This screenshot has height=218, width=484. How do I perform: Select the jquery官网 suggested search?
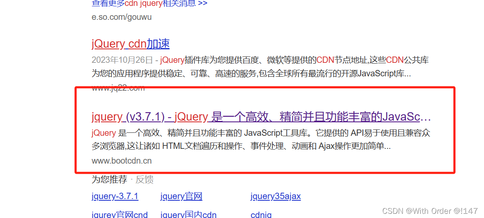coord(181,196)
